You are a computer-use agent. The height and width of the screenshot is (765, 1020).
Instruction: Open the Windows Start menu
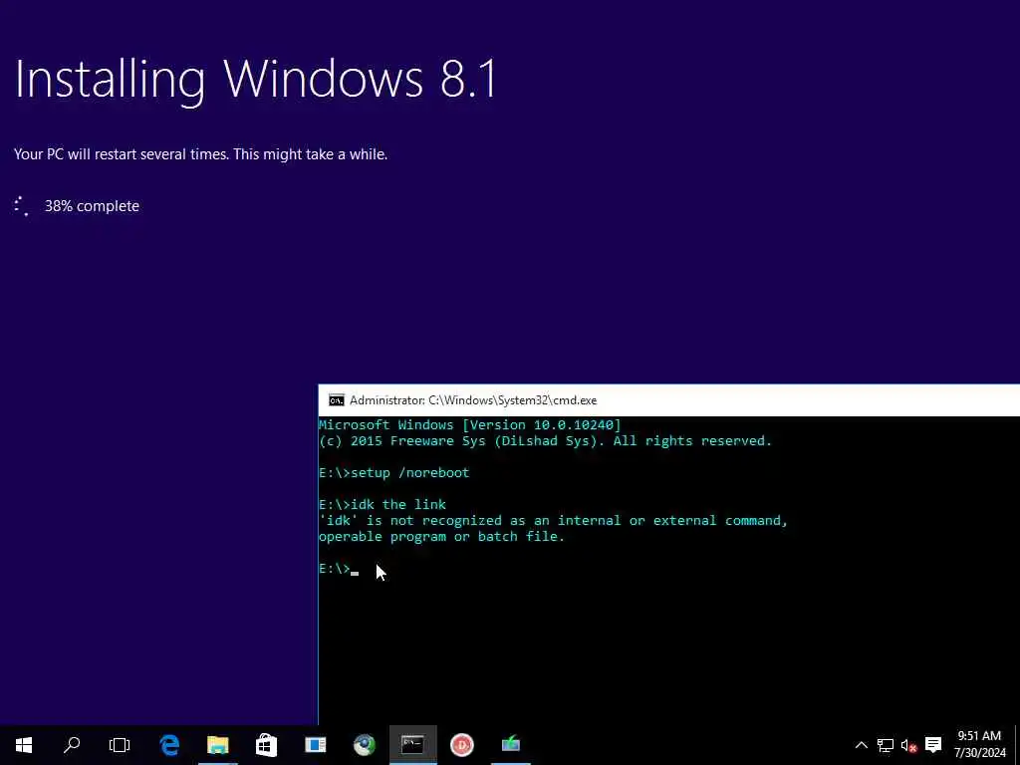pyautogui.click(x=24, y=744)
